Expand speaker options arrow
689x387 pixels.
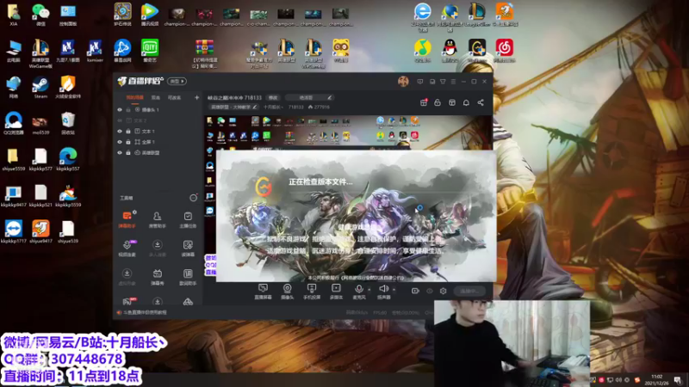pos(394,289)
